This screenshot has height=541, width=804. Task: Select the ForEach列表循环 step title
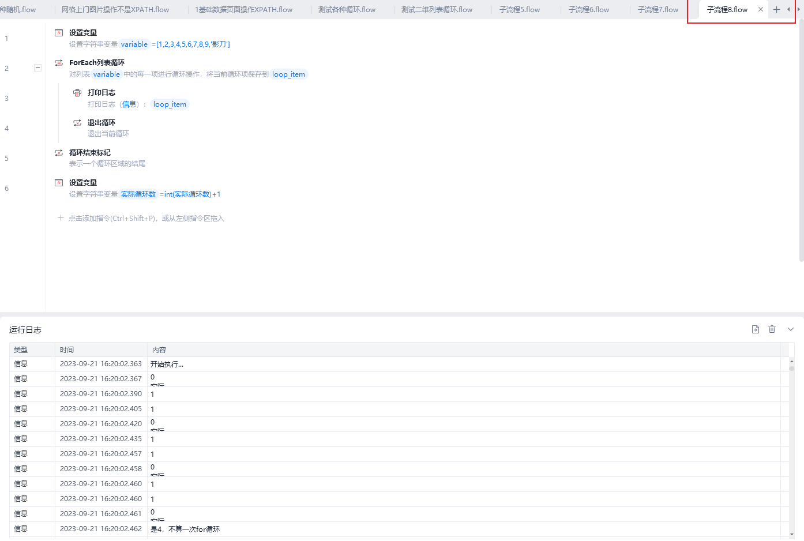coord(97,63)
